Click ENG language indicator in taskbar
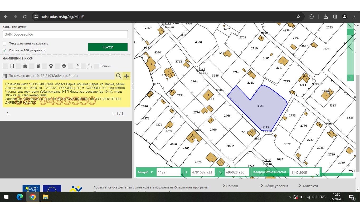 point(322,197)
